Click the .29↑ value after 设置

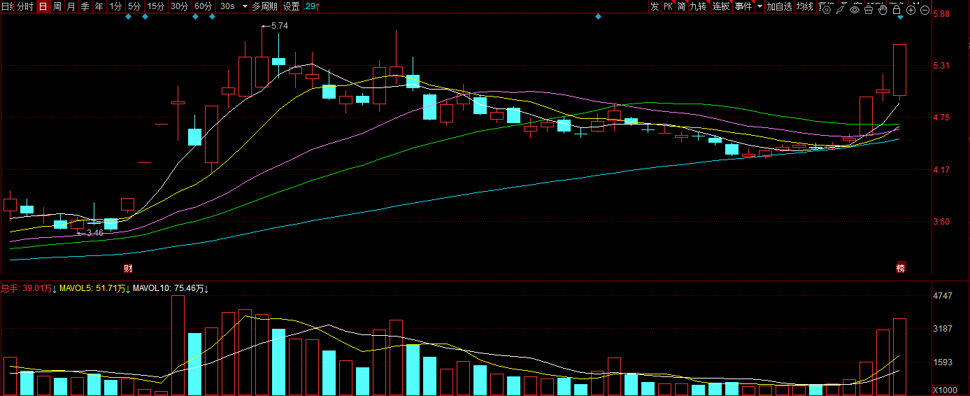[313, 6]
